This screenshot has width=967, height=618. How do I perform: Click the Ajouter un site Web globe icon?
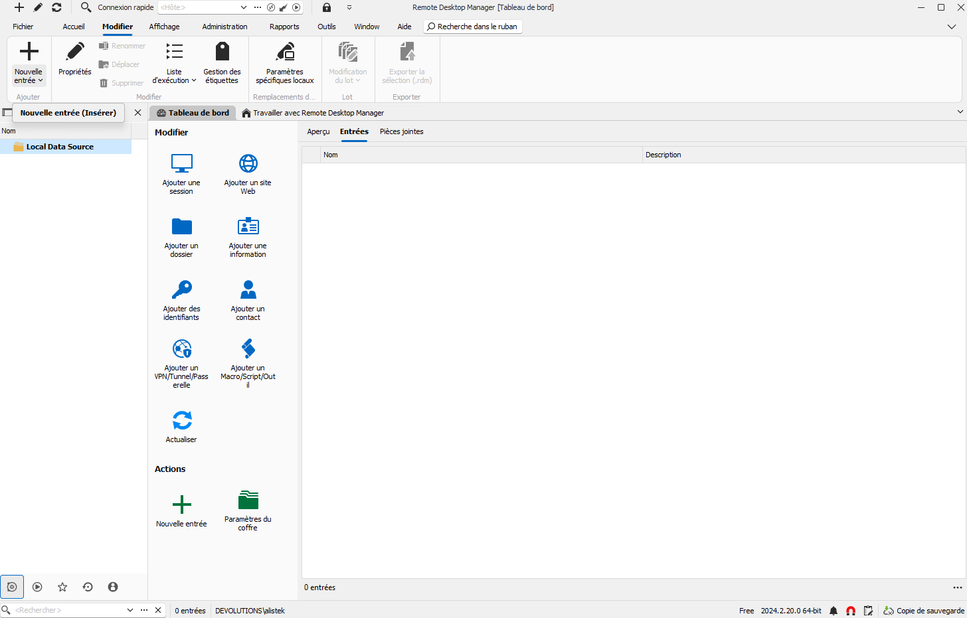pyautogui.click(x=248, y=163)
